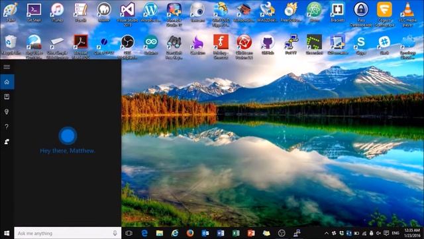This screenshot has height=239, width=424.
Task: Select the WinX DVD Ripper icon
Action: [221, 14]
